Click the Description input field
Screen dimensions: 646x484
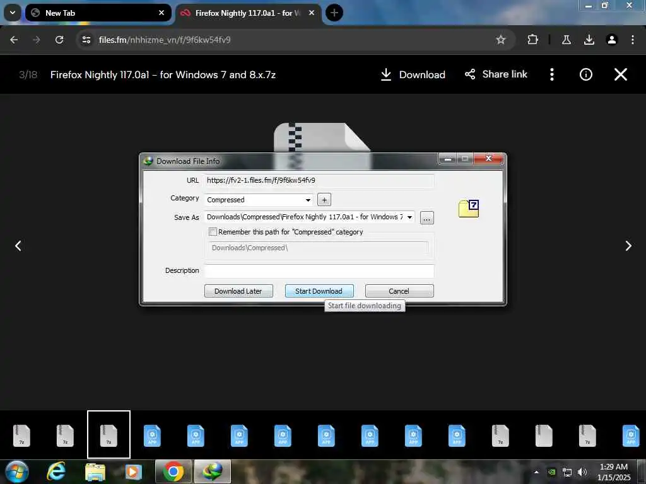click(319, 271)
